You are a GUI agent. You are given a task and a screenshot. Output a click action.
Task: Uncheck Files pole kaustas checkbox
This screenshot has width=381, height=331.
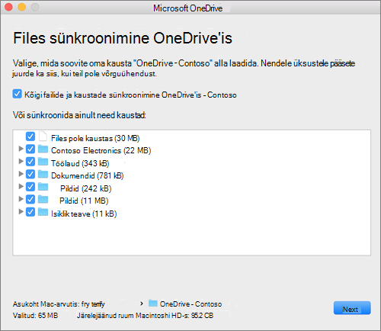(x=30, y=137)
